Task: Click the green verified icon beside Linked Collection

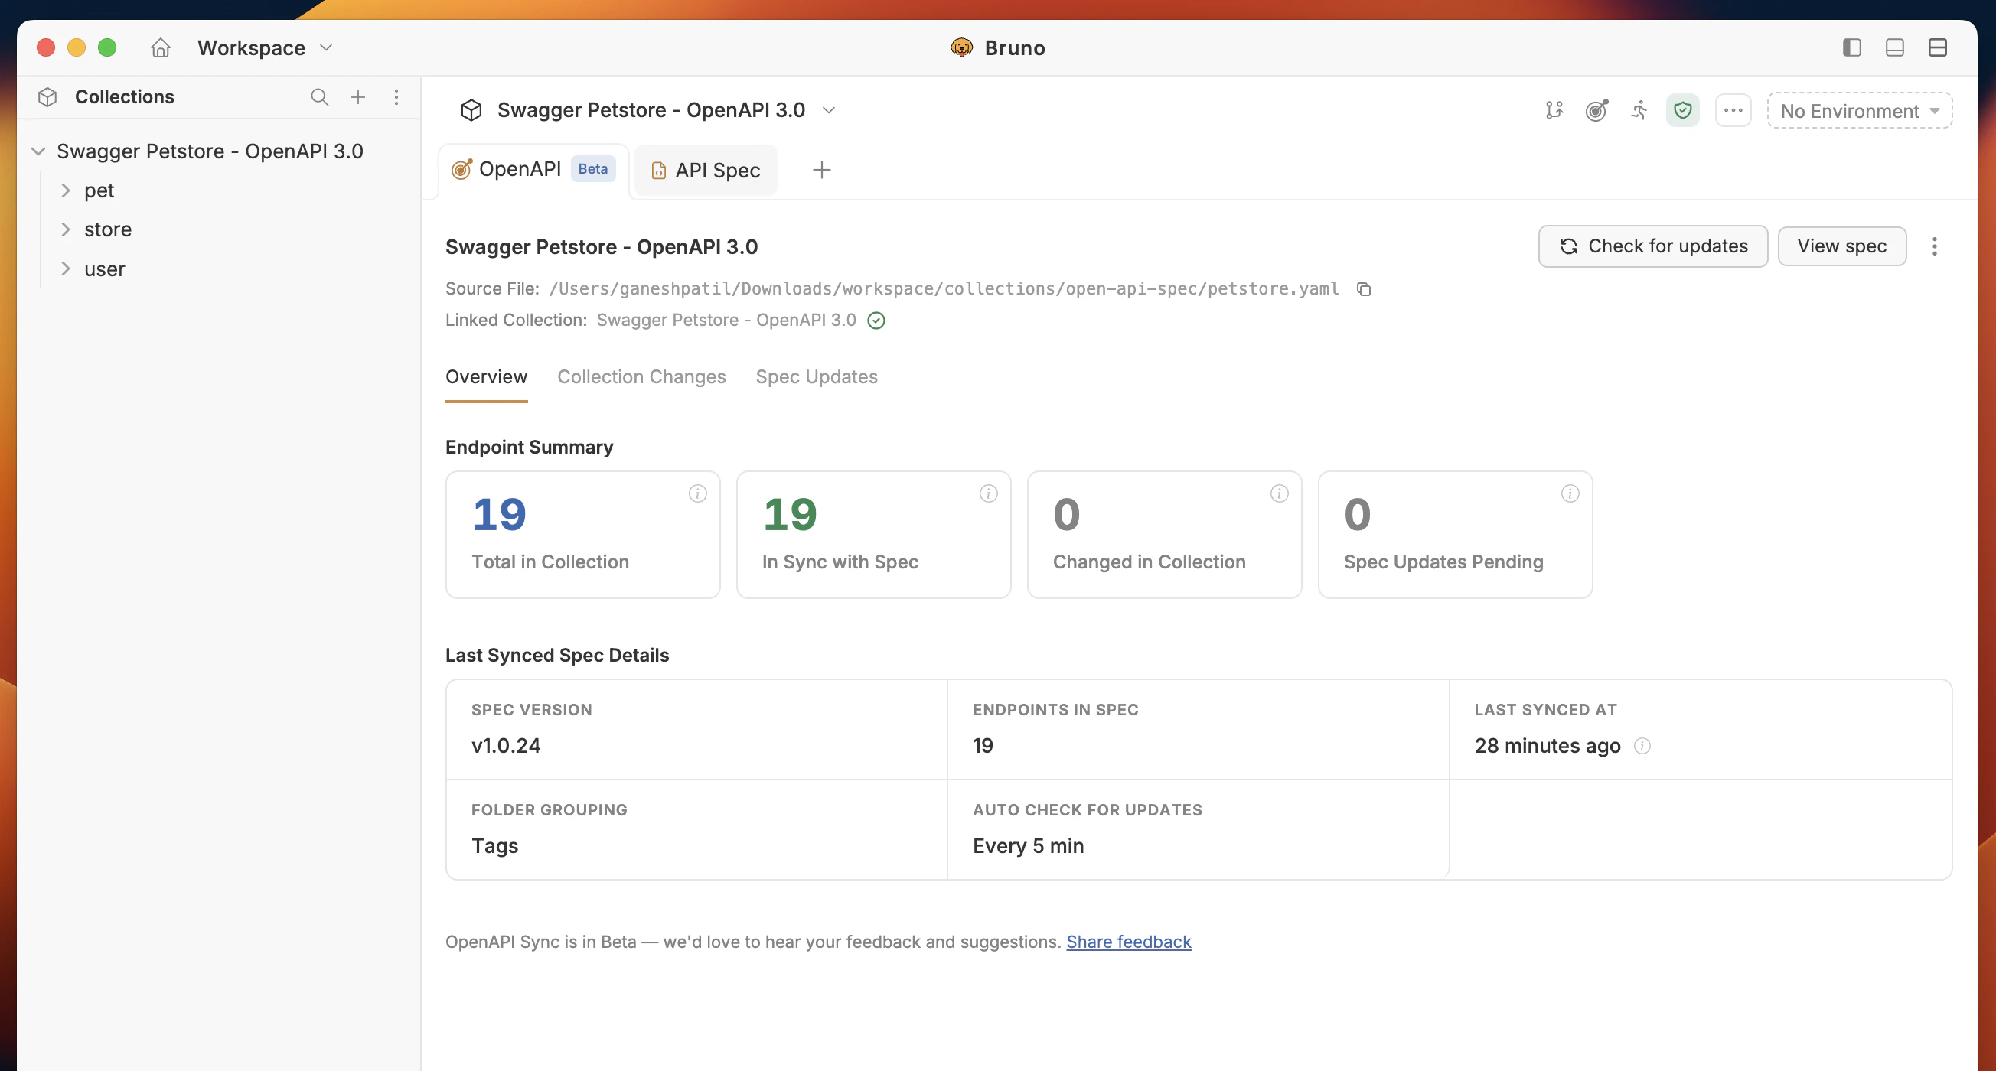Action: click(876, 320)
